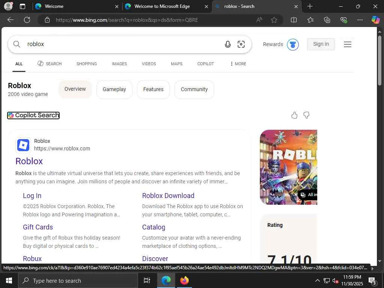Close the Welcome tab

pos(117,7)
